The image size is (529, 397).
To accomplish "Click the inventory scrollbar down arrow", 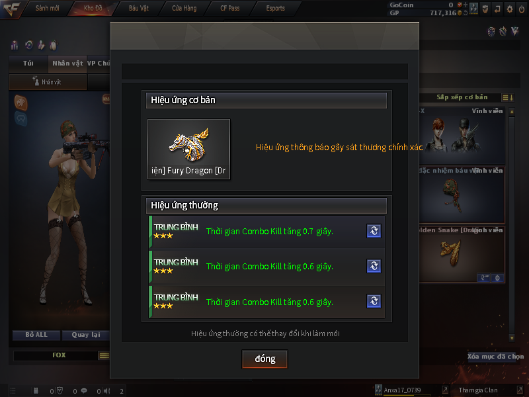I will click(512, 338).
